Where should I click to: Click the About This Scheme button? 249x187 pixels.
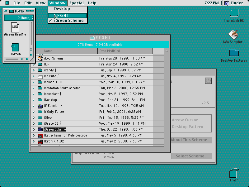(x=191, y=140)
